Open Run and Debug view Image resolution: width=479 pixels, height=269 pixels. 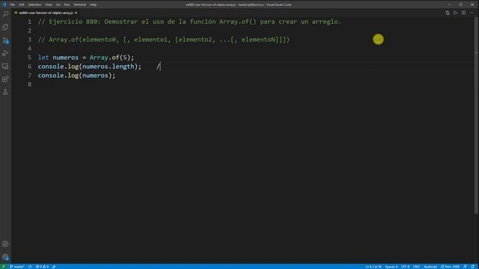click(5, 53)
